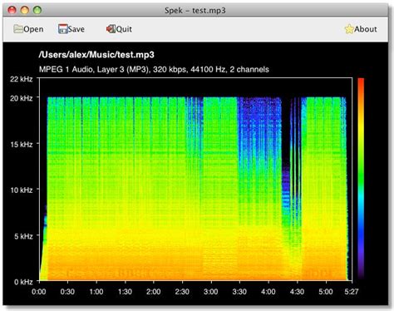Click the MPEG audio format description line
The height and width of the screenshot is (311, 394).
pyautogui.click(x=154, y=69)
